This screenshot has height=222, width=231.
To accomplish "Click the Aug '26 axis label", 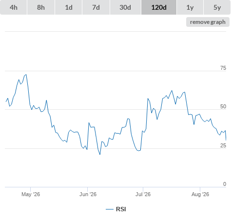I will tap(200, 194).
